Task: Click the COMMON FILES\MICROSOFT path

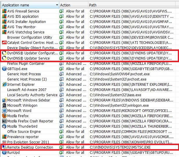Action: pyautogui.click(x=131, y=132)
